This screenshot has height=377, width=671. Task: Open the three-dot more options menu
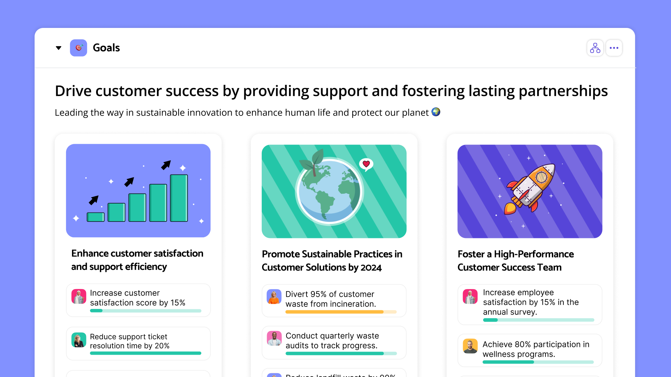coord(614,48)
